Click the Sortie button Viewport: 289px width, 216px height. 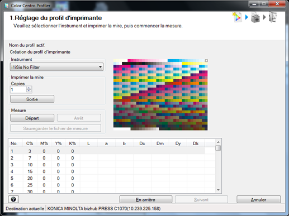[x=32, y=99]
